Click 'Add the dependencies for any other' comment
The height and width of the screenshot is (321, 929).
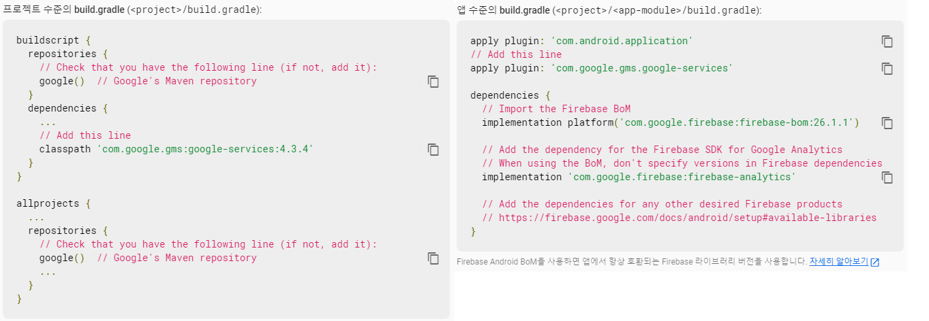click(662, 204)
